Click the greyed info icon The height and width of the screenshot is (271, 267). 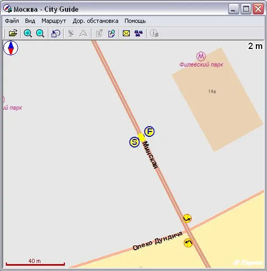[x=154, y=33]
